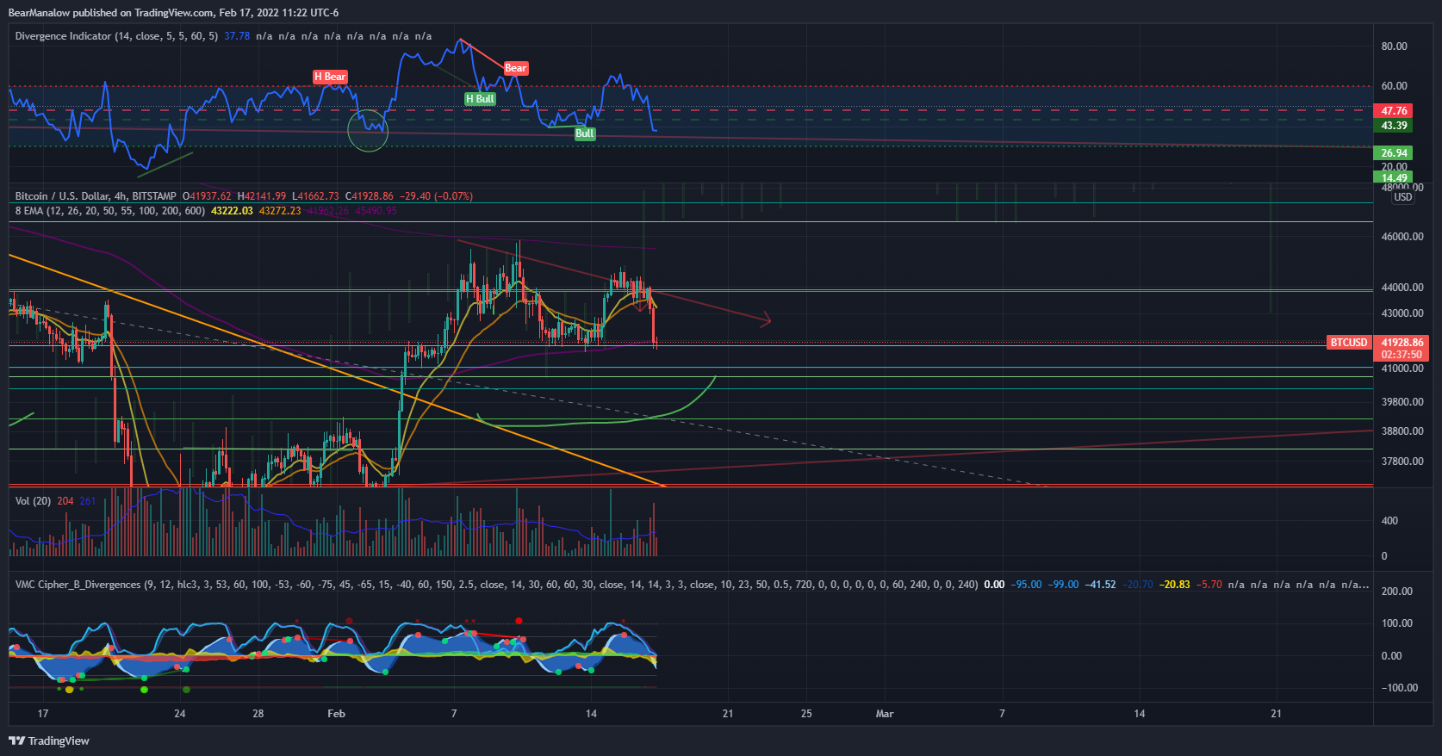Click the 41928.86 current price tag

(x=1402, y=343)
